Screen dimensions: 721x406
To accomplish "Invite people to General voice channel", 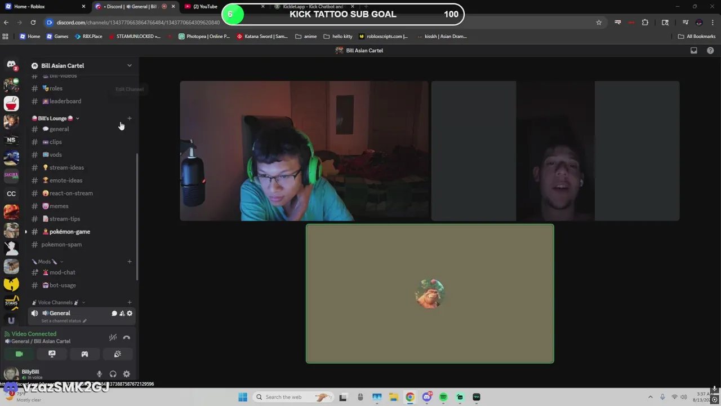I will [x=122, y=314].
